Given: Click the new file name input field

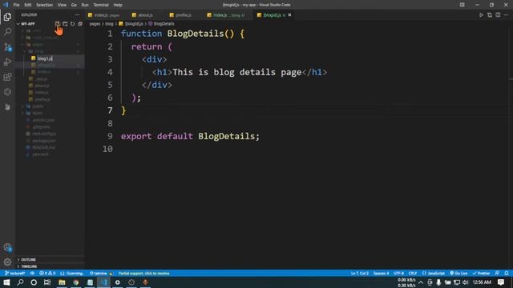Looking at the screenshot, I should tap(60, 58).
